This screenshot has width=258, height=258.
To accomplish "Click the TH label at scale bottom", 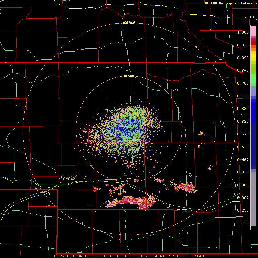I will click(246, 223).
